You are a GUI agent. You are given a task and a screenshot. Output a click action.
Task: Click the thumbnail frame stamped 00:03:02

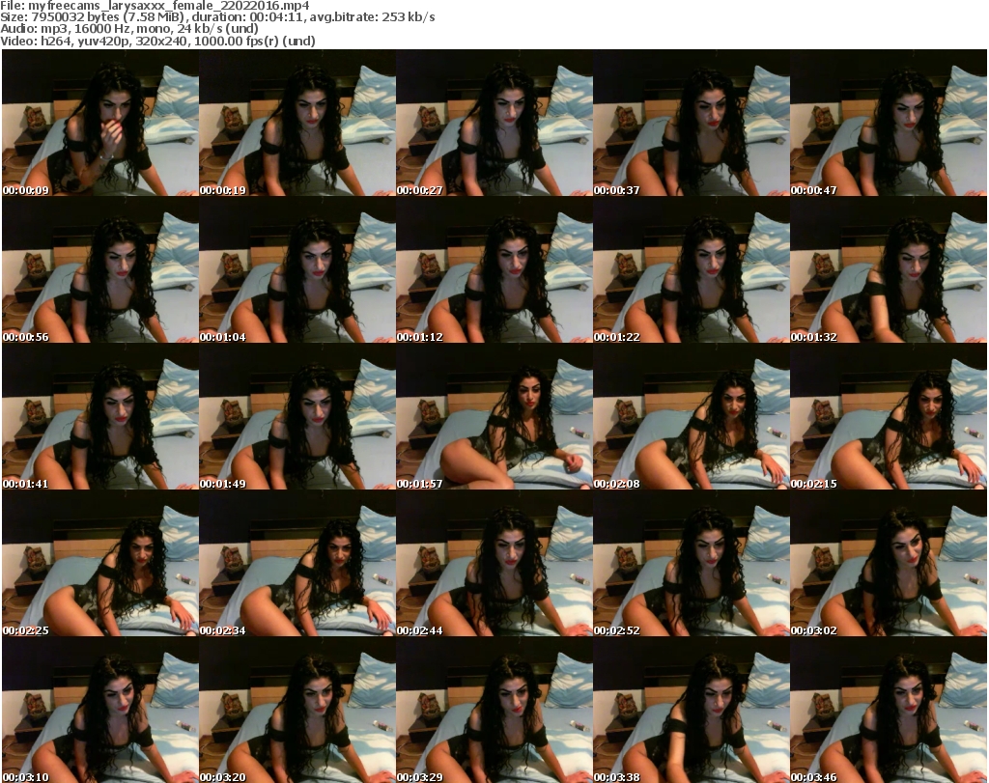coord(889,564)
